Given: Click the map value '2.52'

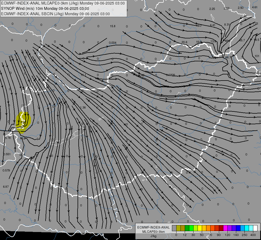Looking at the screenshot, I should coord(227,8).
